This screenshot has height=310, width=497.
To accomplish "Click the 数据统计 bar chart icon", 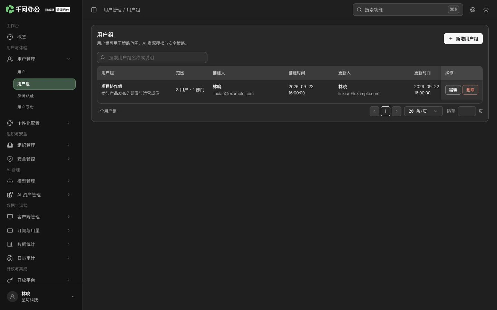I will pos(10,244).
